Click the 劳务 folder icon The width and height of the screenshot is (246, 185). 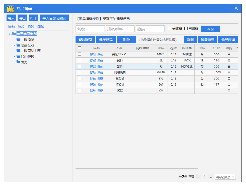click(x=18, y=62)
